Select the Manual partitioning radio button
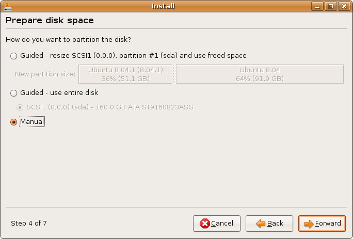Image resolution: width=353 pixels, height=239 pixels. (x=14, y=122)
